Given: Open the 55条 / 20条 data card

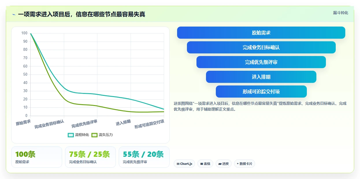Looking at the screenshot, I should point(144,157).
